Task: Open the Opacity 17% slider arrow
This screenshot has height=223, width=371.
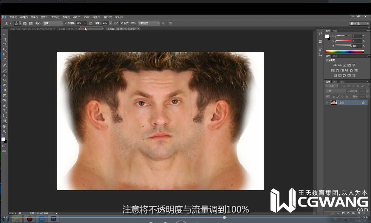Action: coord(85,23)
